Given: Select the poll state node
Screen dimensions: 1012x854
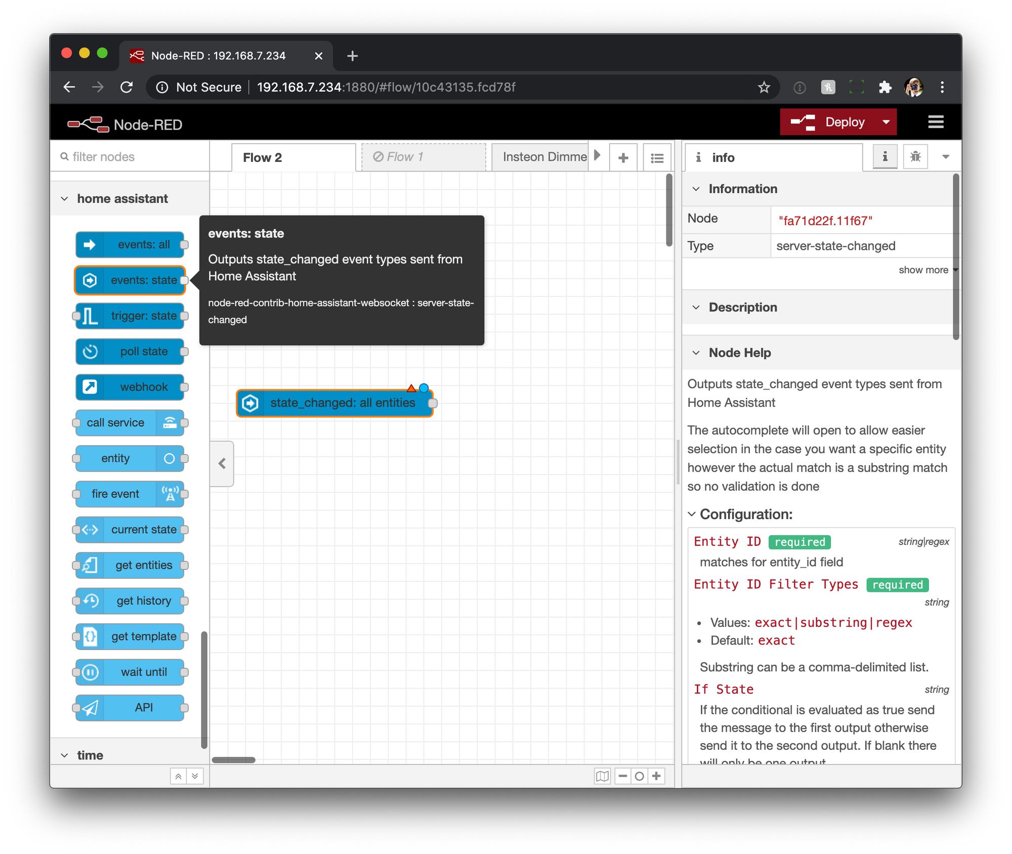Looking at the screenshot, I should [130, 351].
